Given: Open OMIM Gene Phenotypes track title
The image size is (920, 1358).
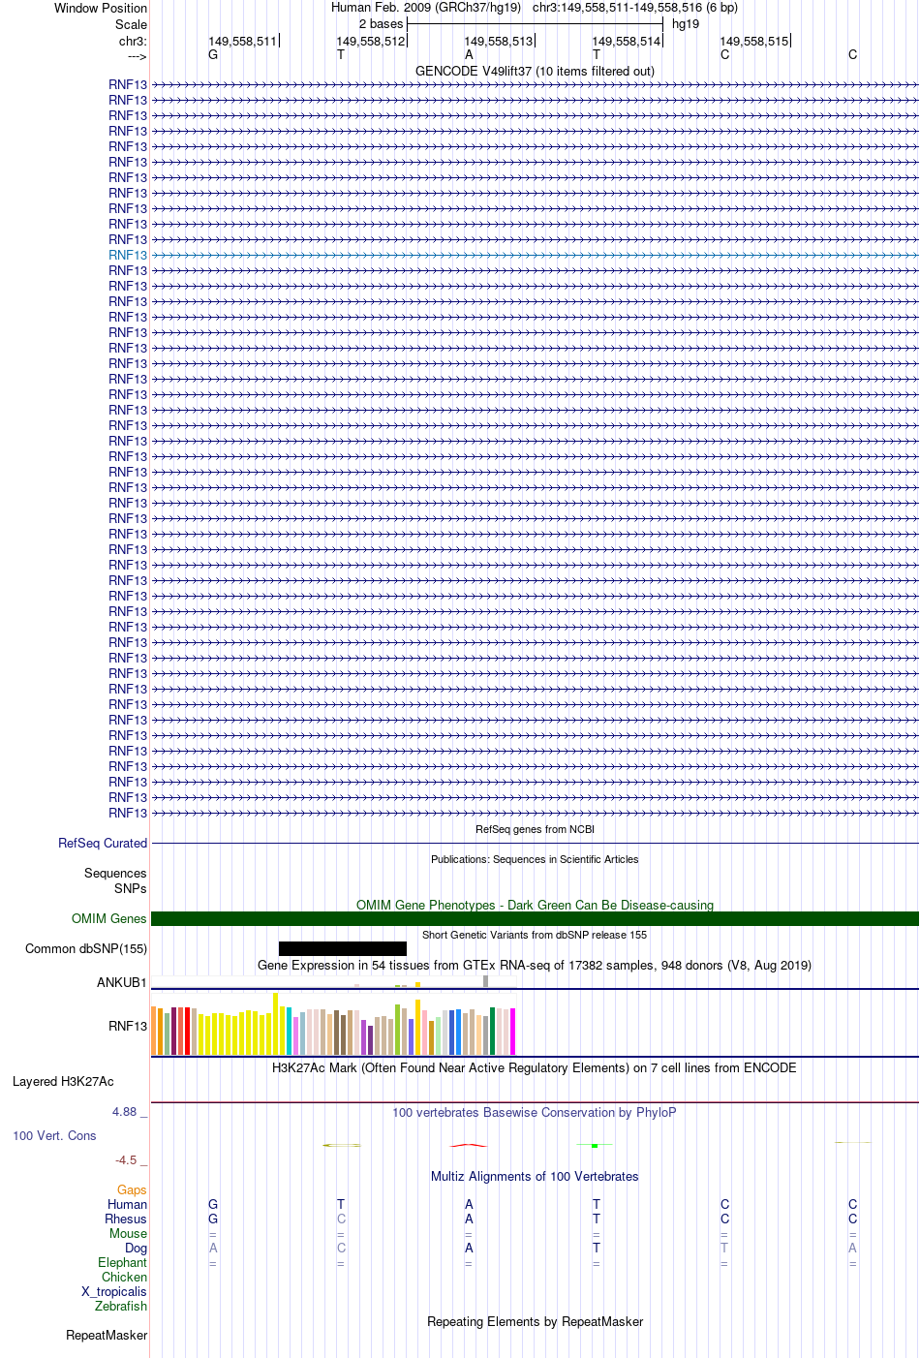Looking at the screenshot, I should pyautogui.click(x=535, y=905).
